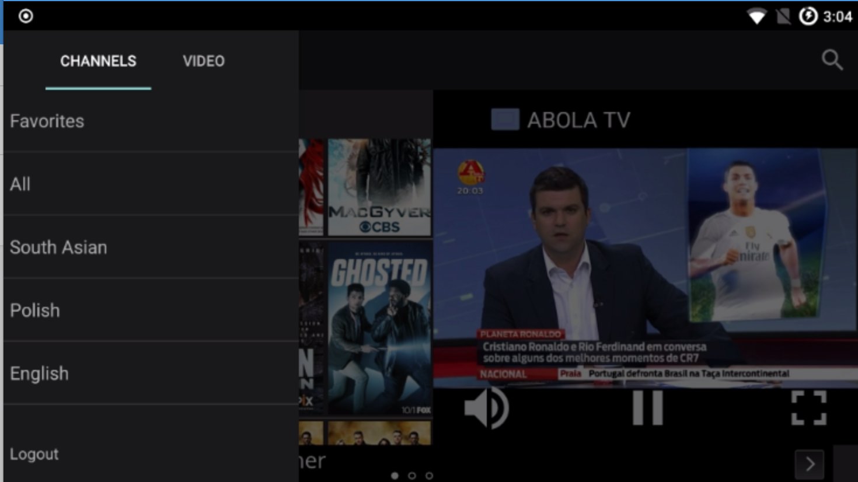Switch channel filter to Polish

[34, 310]
